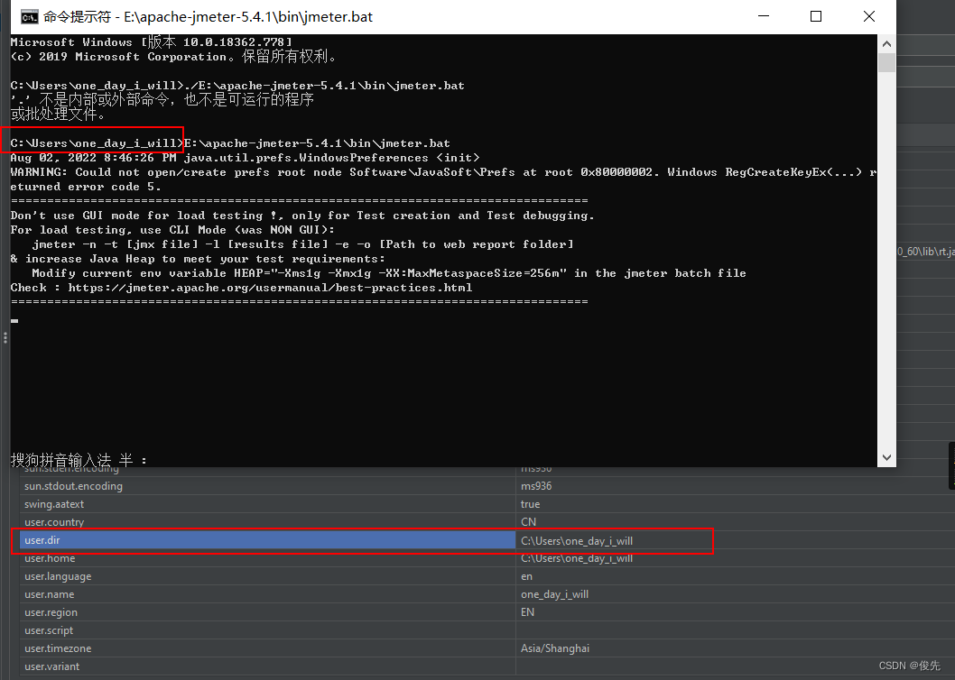Minimize the command prompt window
This screenshot has height=680, width=955.
(763, 16)
